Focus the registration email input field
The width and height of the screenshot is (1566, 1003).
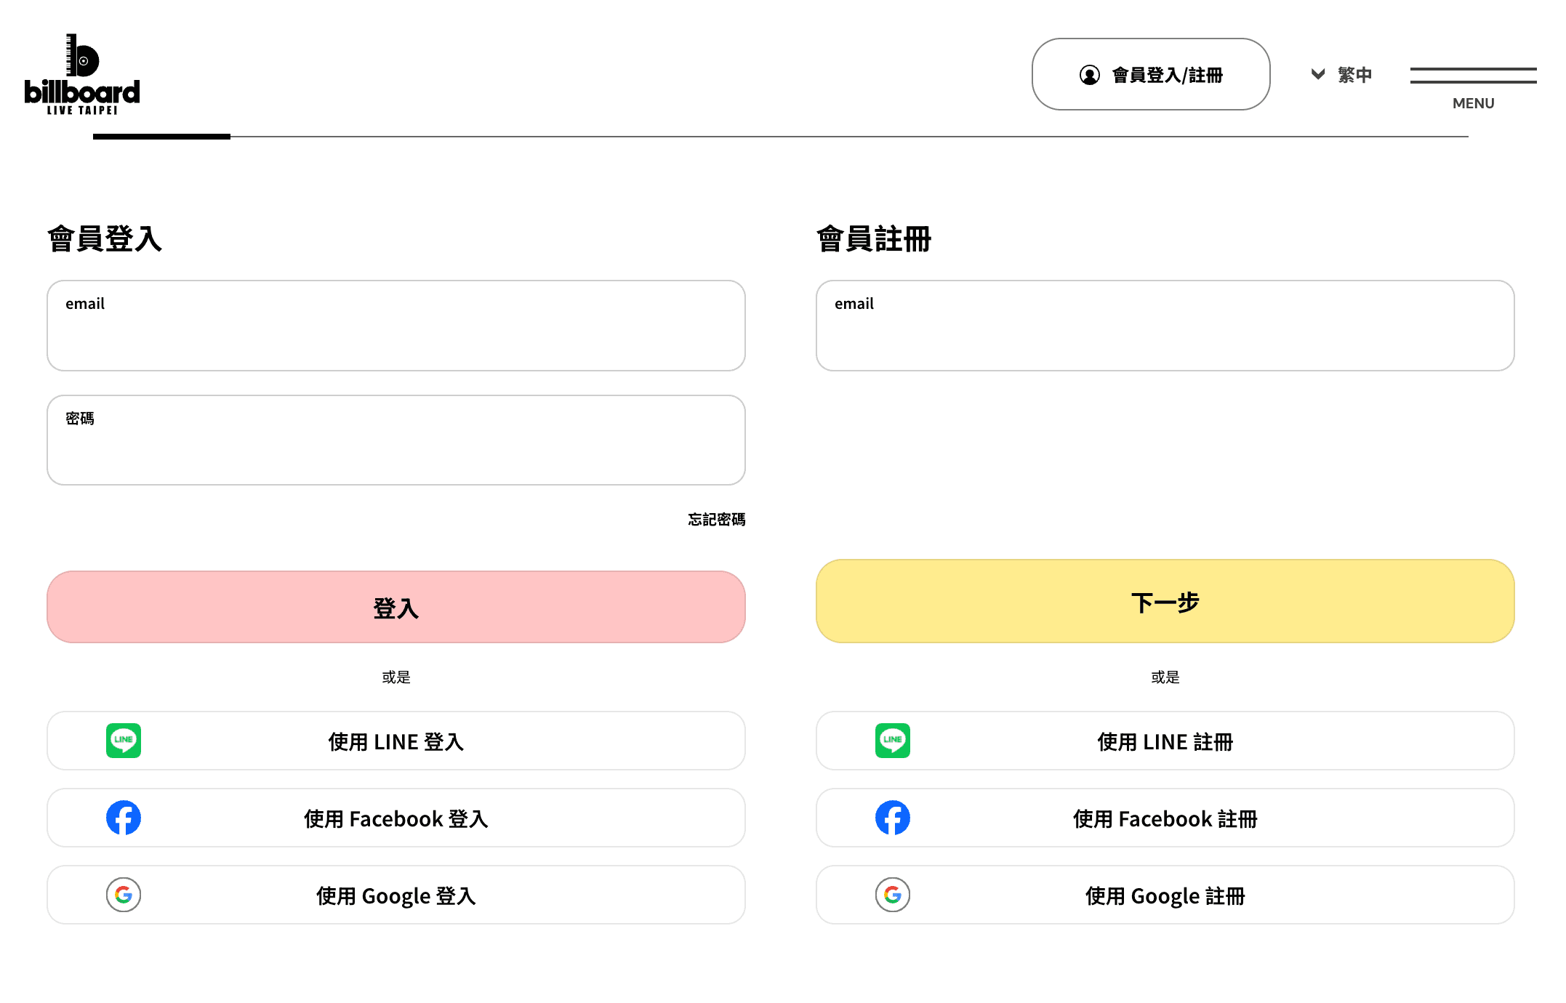tap(1165, 334)
